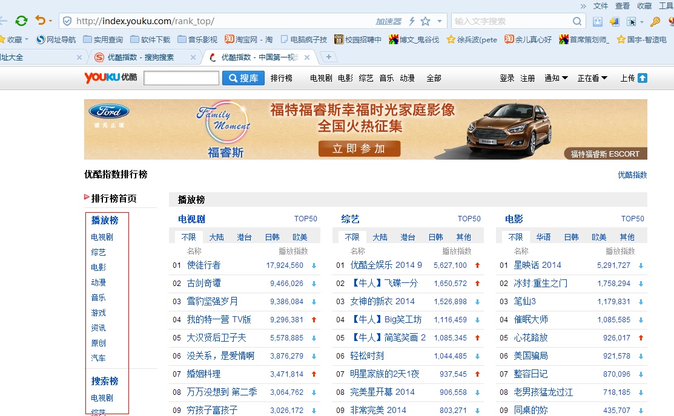Open the 文件 menu

(x=601, y=6)
